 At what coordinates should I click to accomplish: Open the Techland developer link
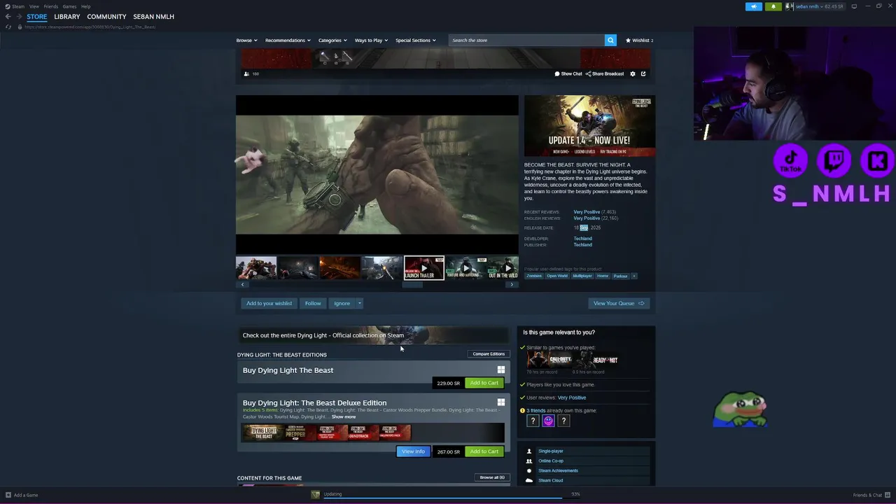tap(582, 239)
